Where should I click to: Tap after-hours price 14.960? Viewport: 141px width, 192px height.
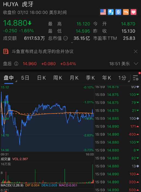click(30, 64)
